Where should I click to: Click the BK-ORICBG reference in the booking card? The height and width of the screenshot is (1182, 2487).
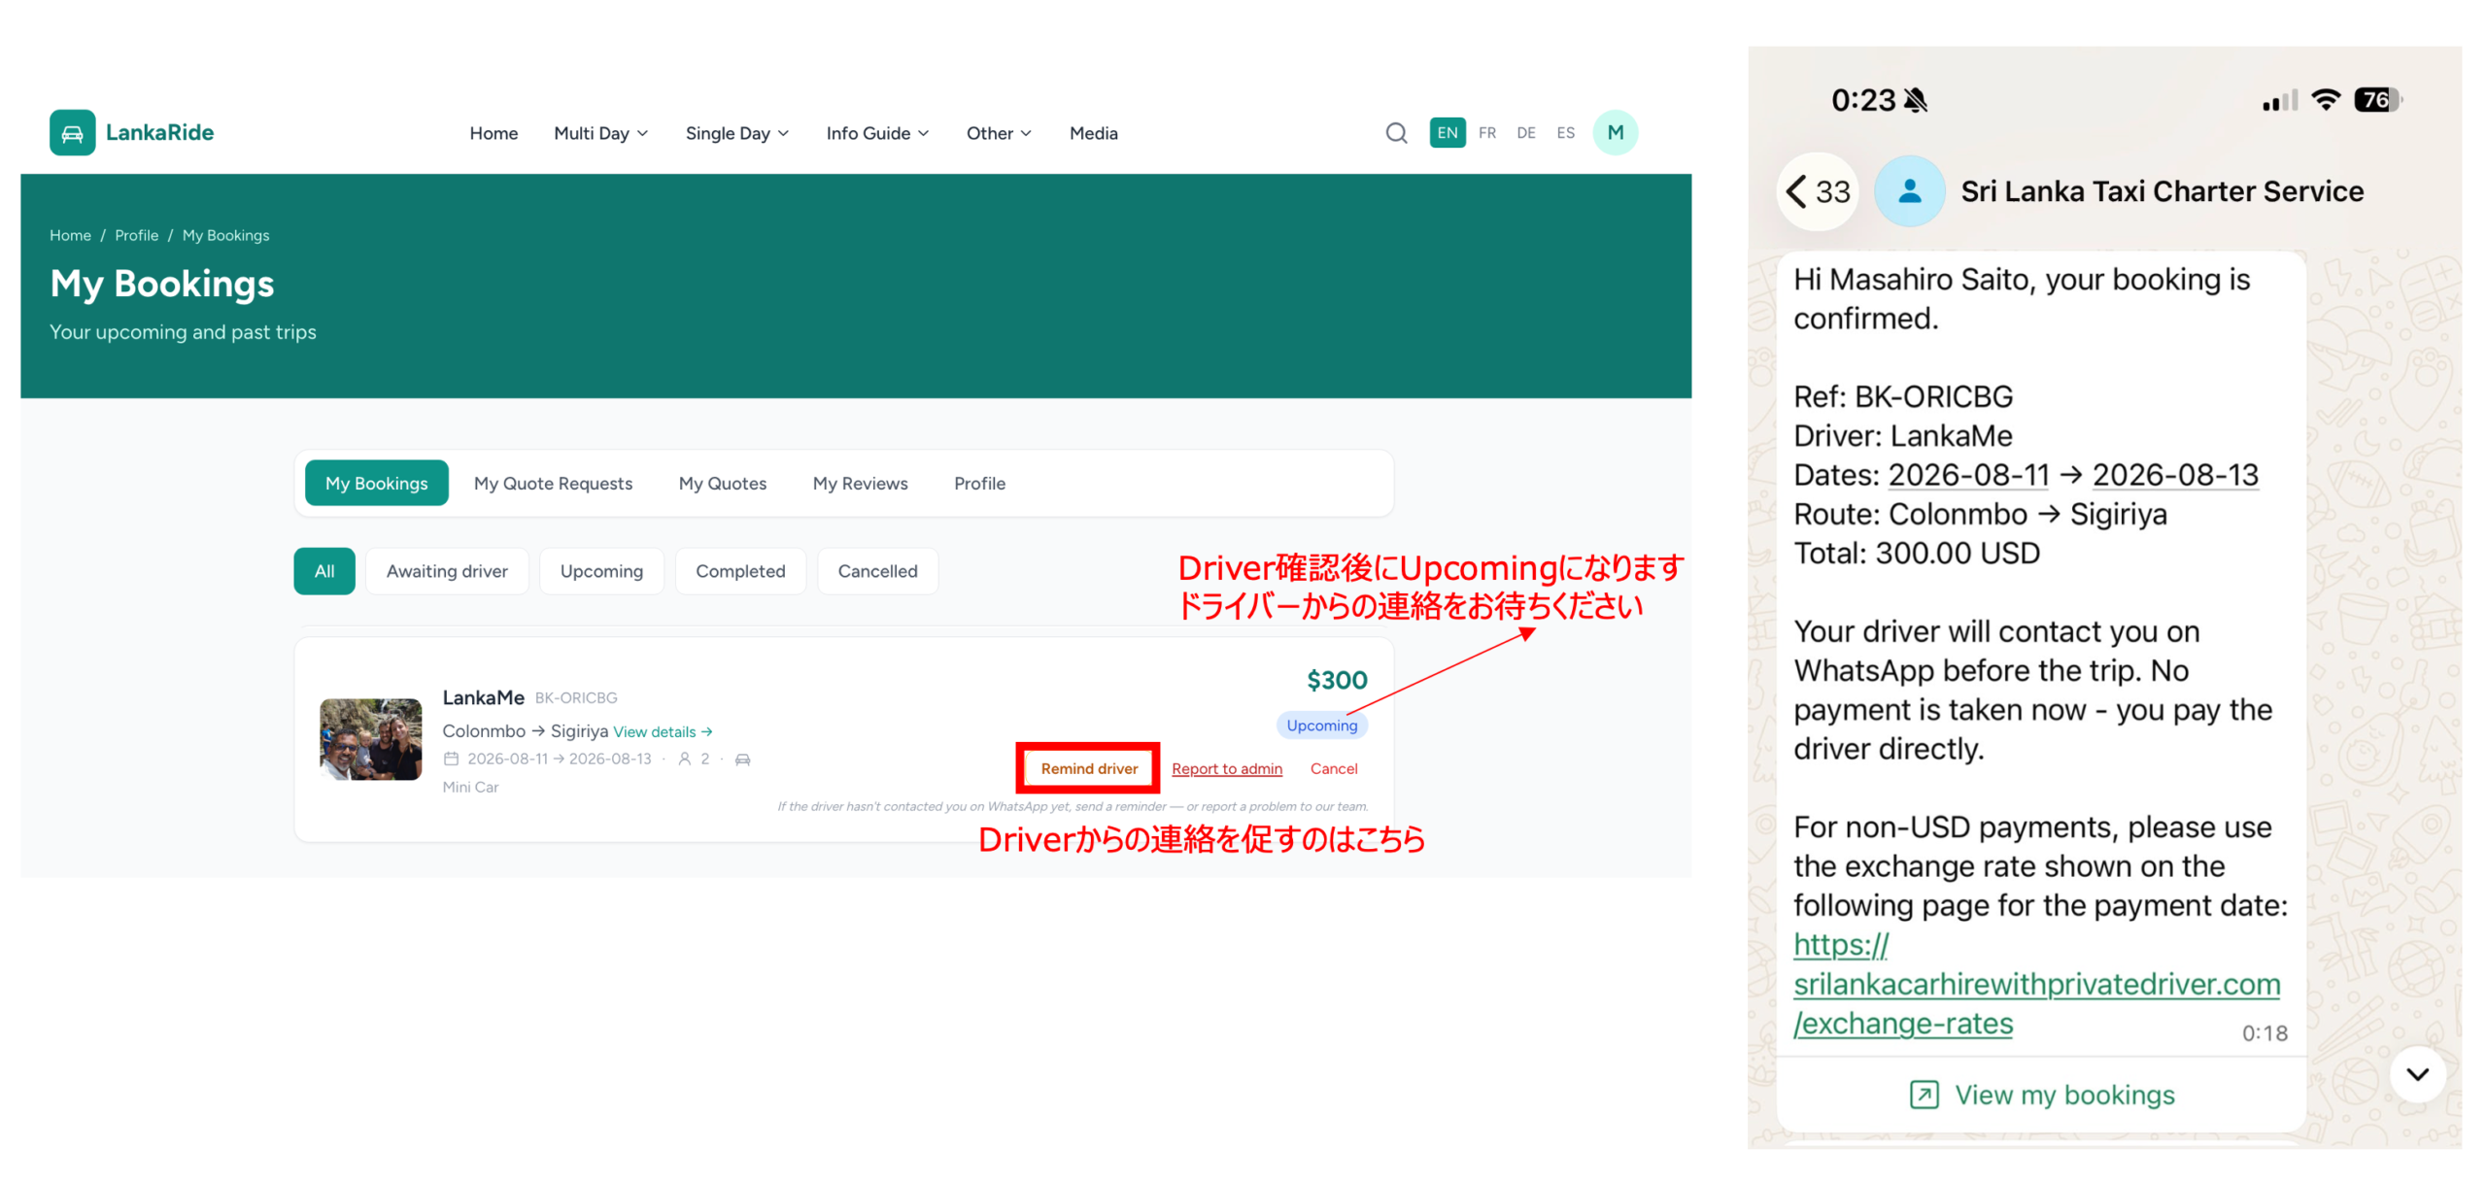tap(576, 698)
